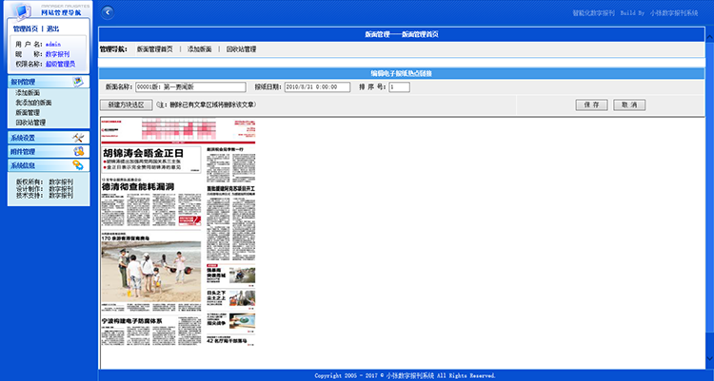Click the admin username link
This screenshot has height=381, width=714.
pyautogui.click(x=52, y=45)
